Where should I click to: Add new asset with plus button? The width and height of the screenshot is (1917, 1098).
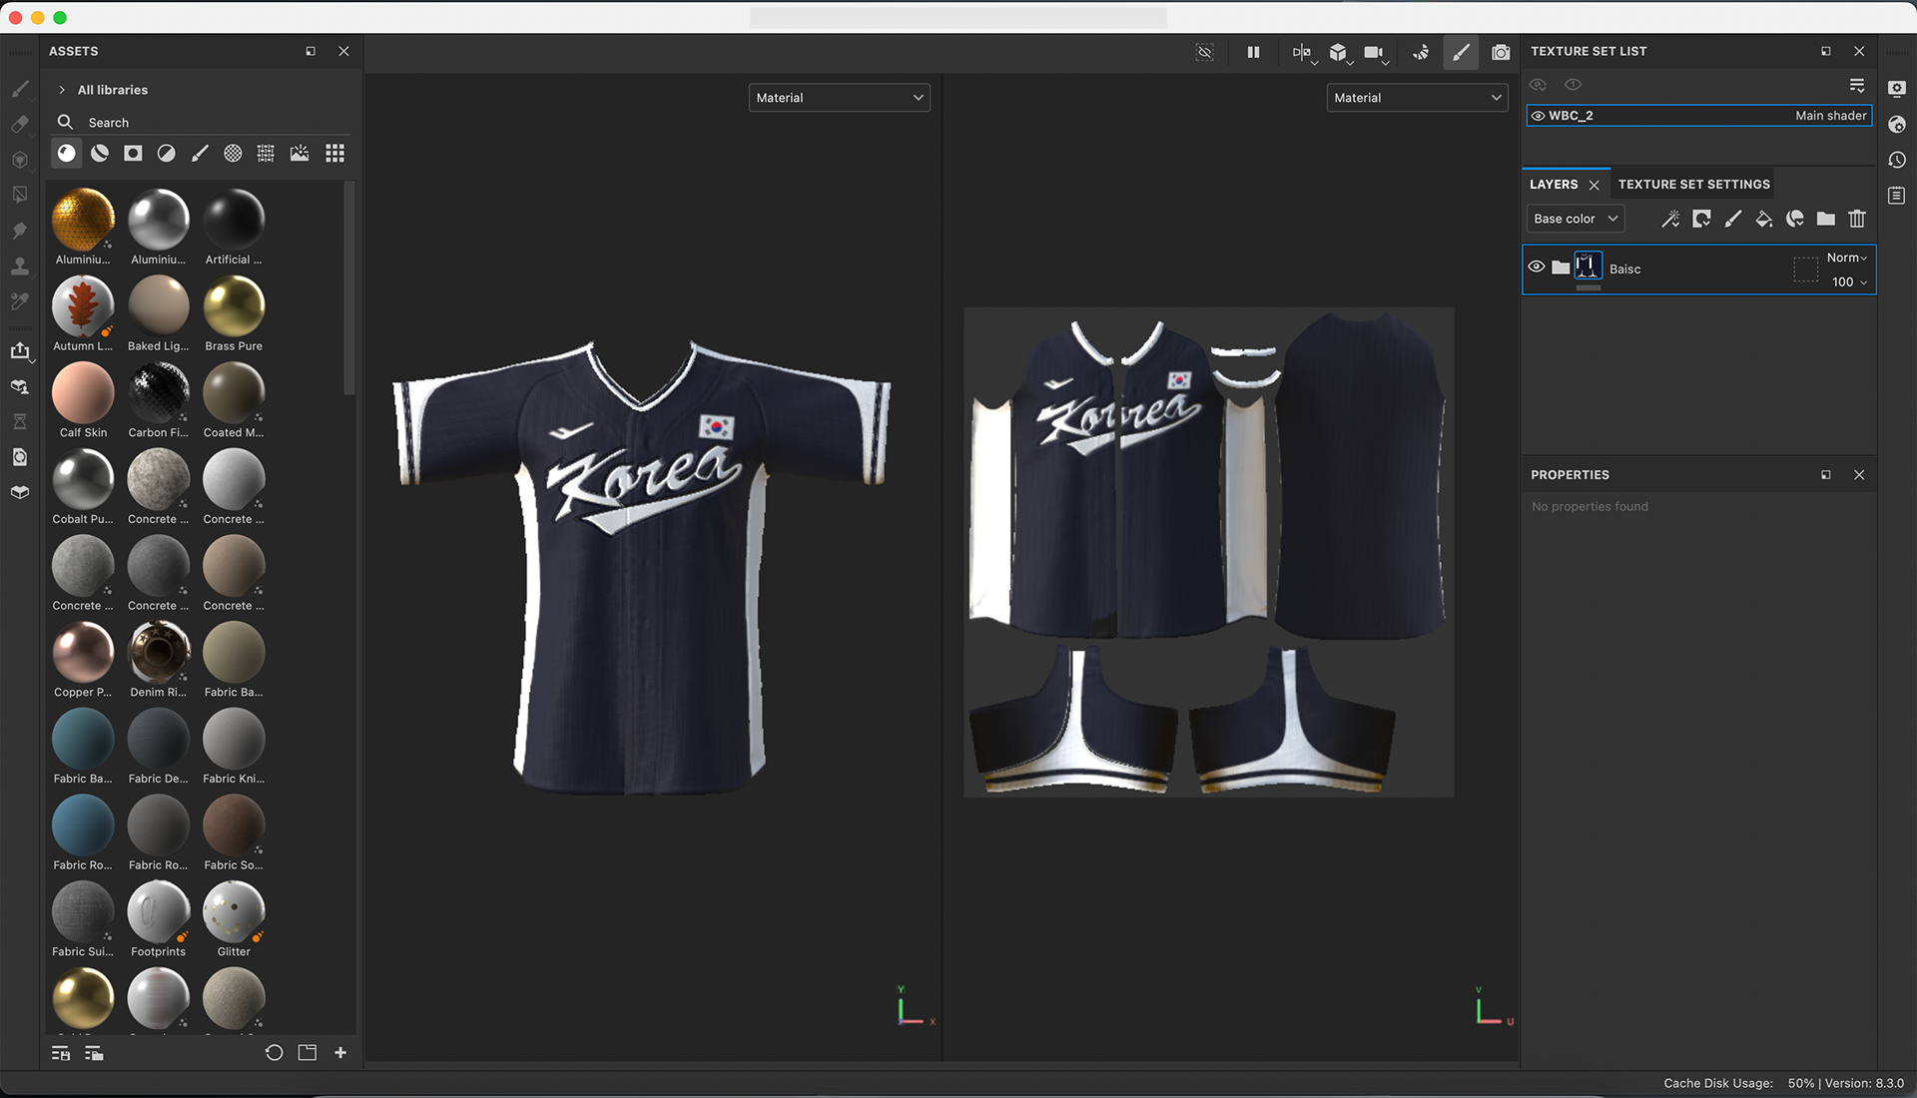coord(340,1052)
